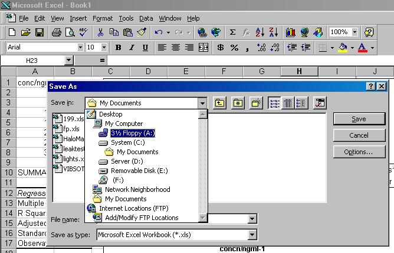
Task: Open the File name dropdown arrow
Action: click(x=252, y=219)
